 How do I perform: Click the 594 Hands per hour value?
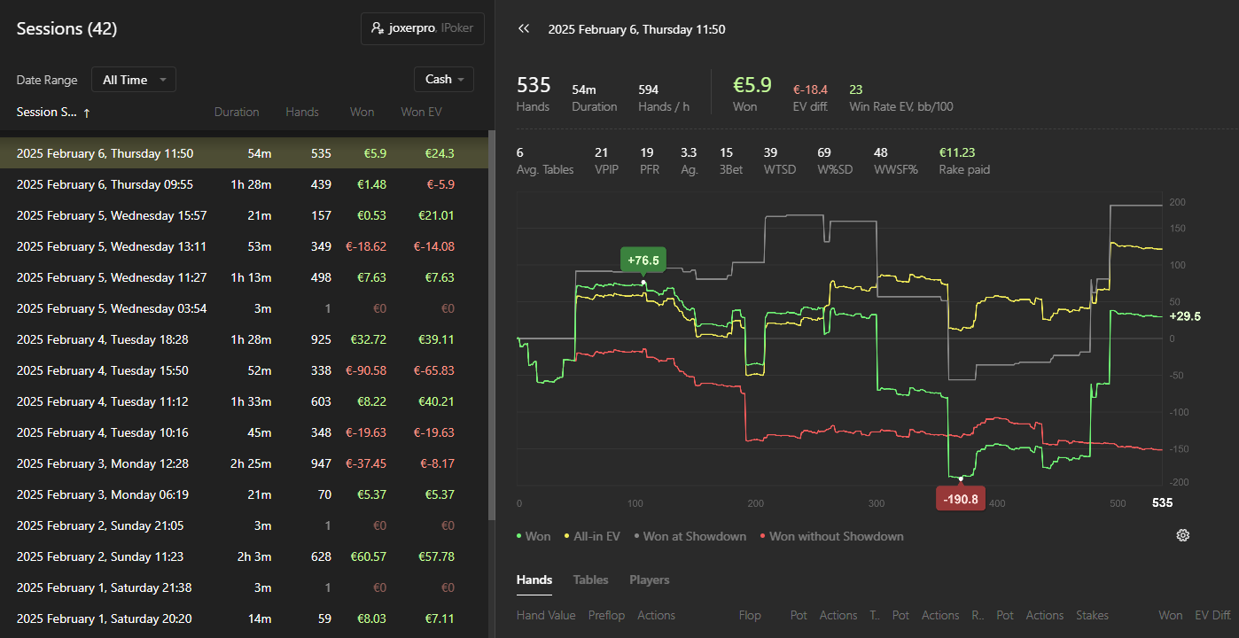[x=648, y=89]
